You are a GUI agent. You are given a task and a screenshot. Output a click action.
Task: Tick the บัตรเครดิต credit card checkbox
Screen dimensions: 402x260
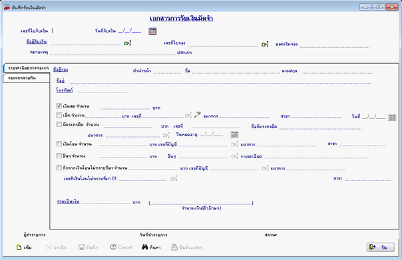(59, 124)
